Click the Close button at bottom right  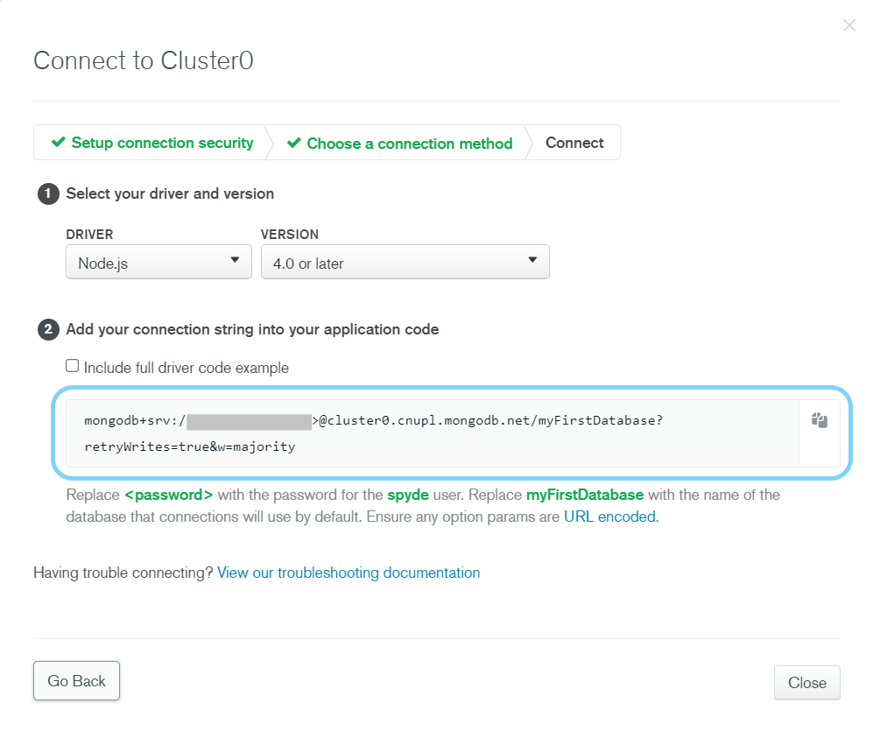pyautogui.click(x=806, y=683)
